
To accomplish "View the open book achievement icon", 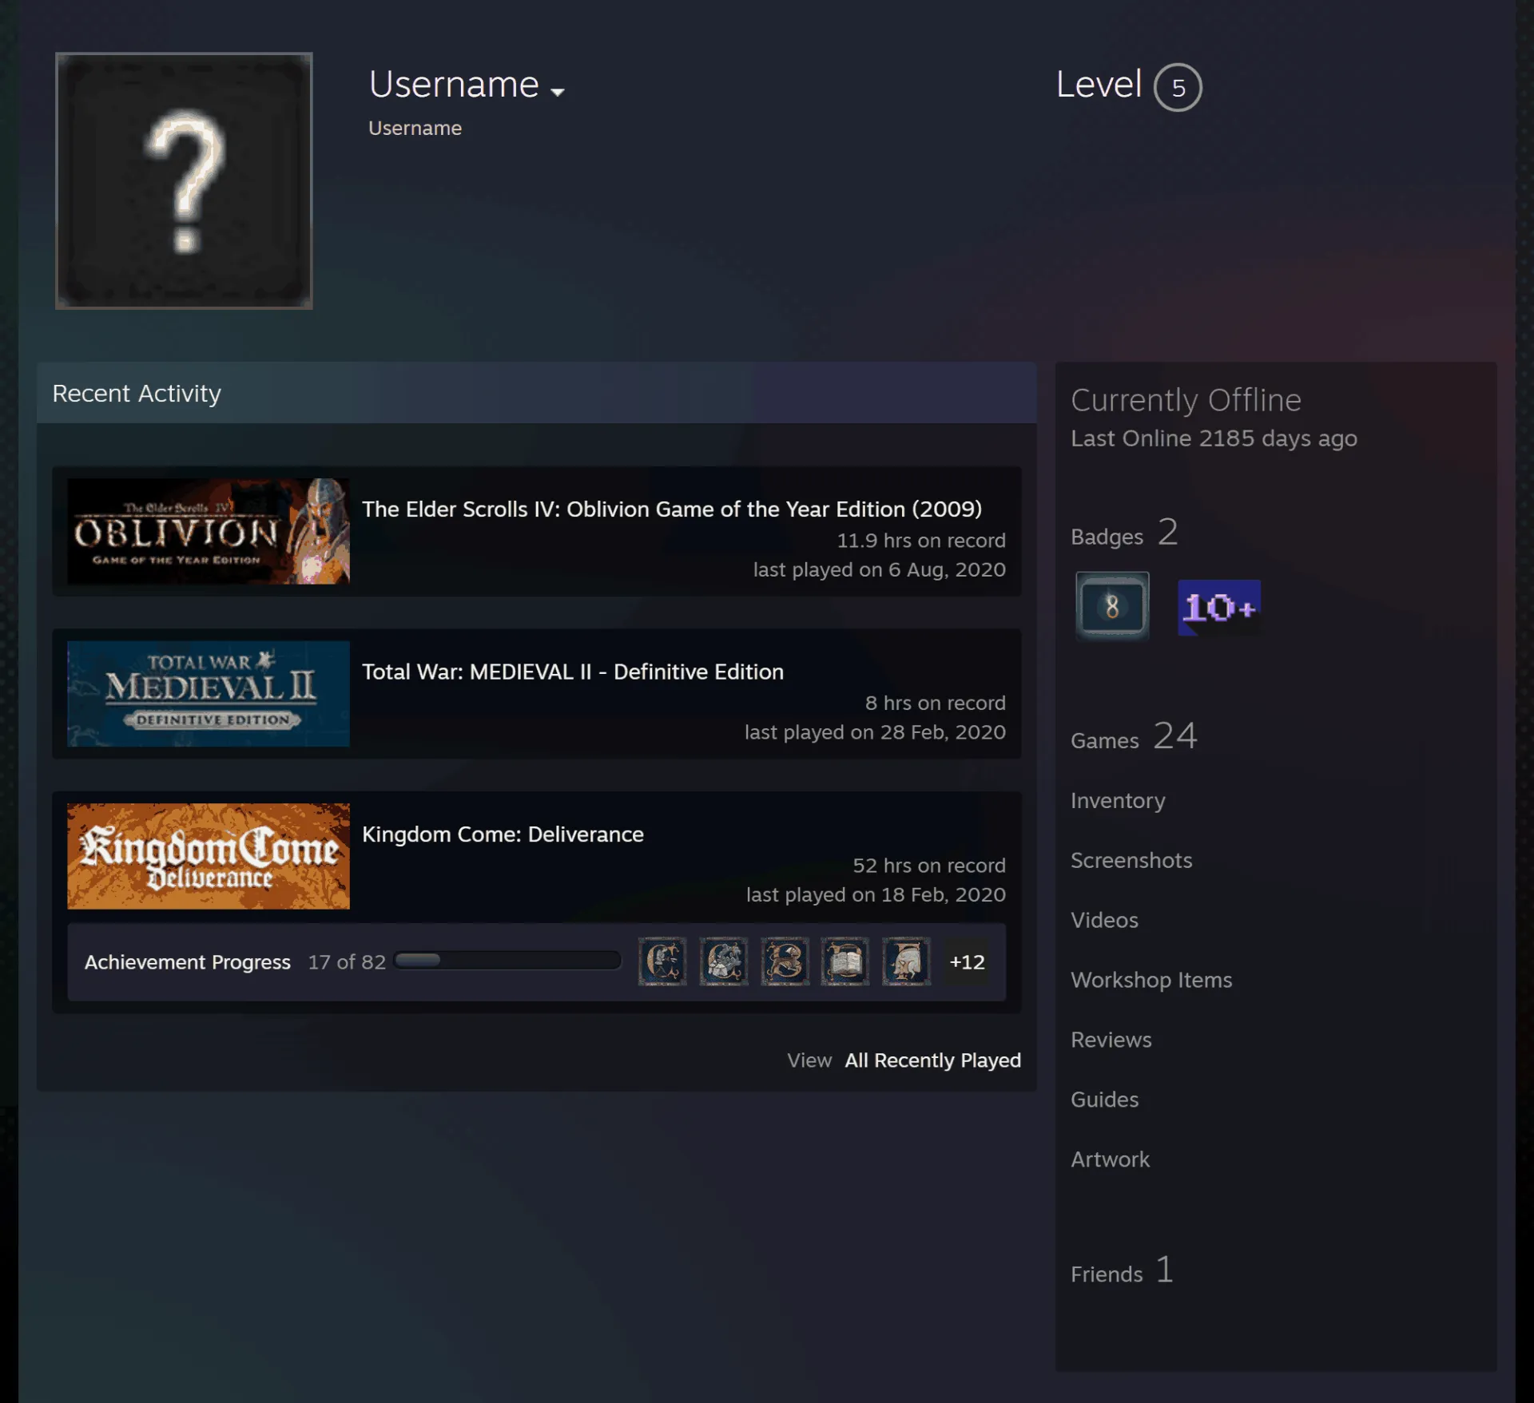I will coord(845,961).
